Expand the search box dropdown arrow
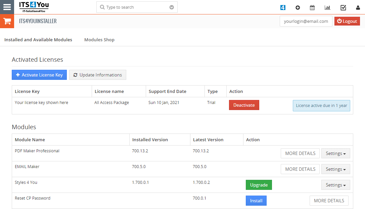Image resolution: width=365 pixels, height=209 pixels. 172,7
